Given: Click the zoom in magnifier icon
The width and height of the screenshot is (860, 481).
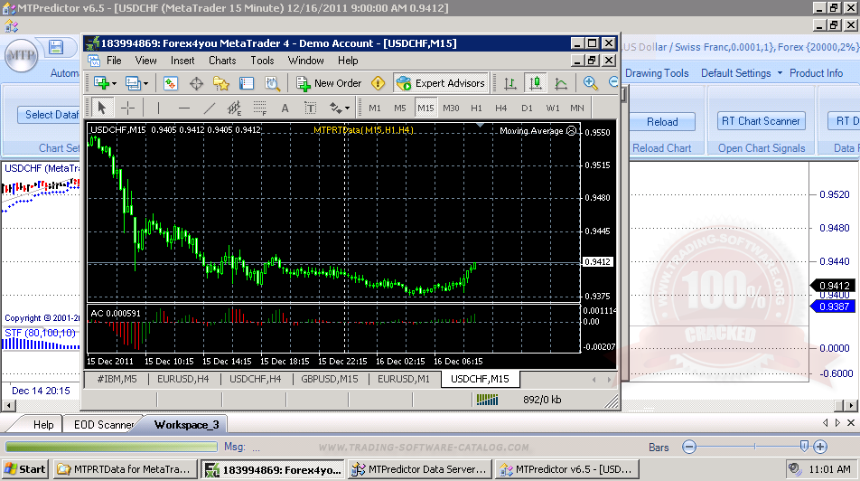Looking at the screenshot, I should (591, 83).
